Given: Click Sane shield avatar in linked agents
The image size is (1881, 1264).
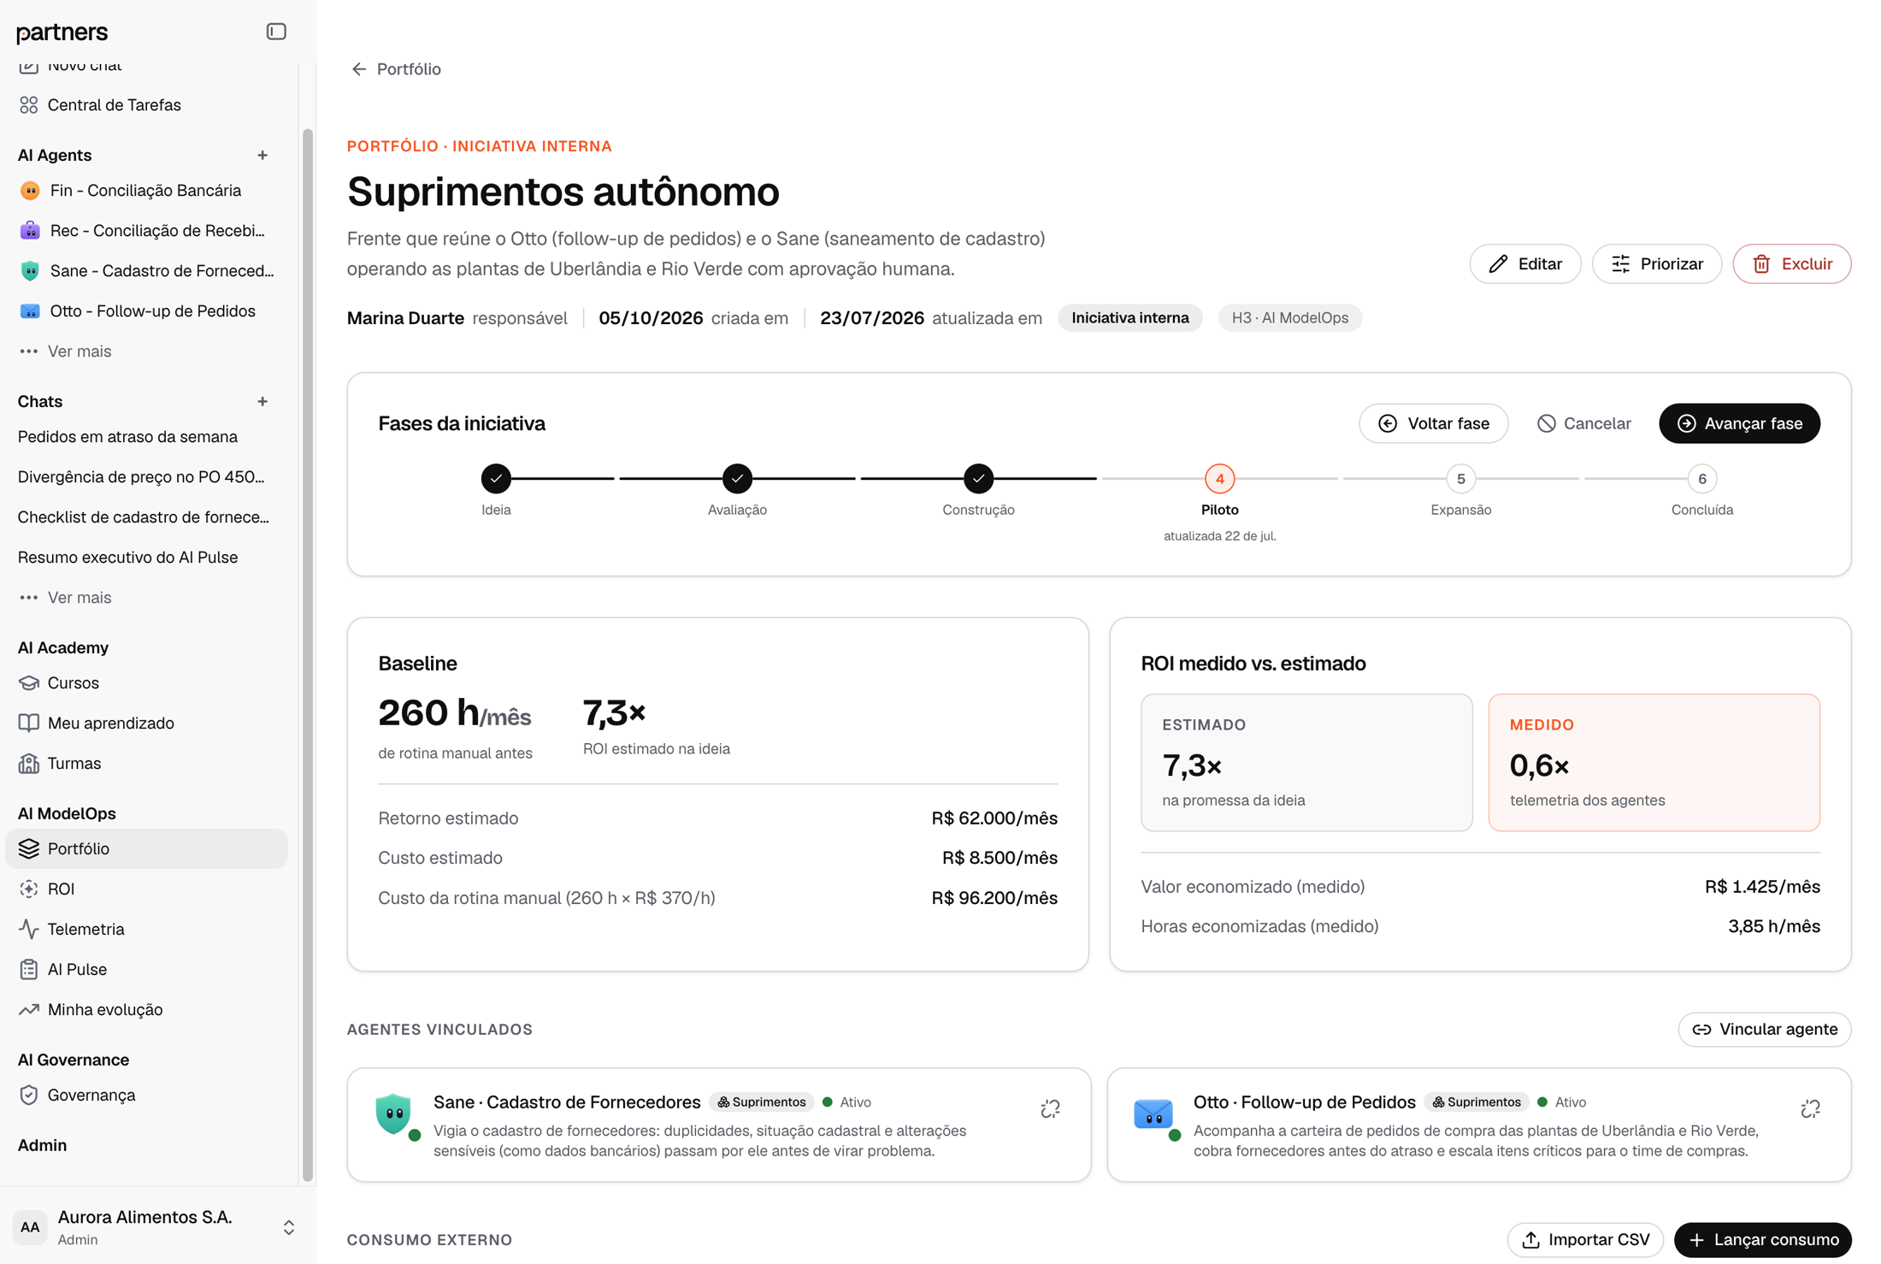Looking at the screenshot, I should click(393, 1113).
